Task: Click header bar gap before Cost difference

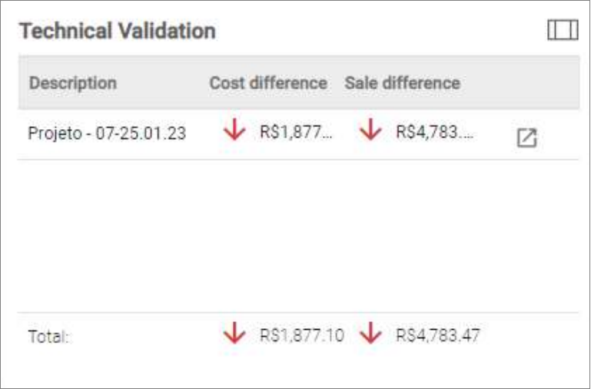Action: (163, 82)
